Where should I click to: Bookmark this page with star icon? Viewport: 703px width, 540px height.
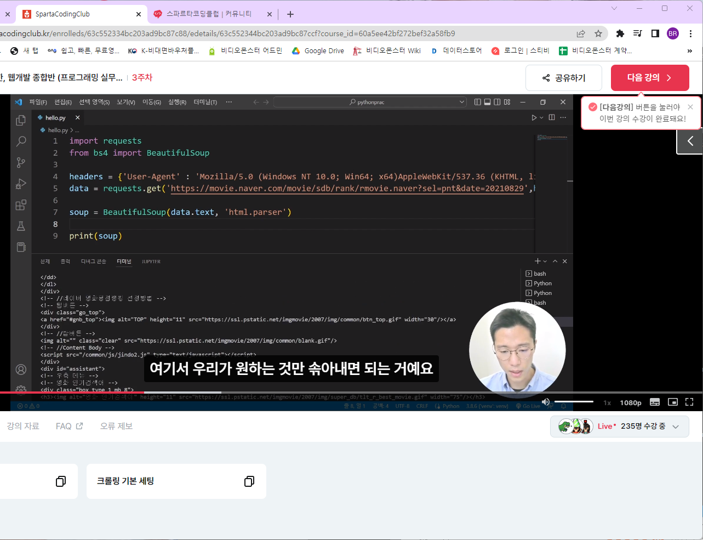[x=598, y=33]
